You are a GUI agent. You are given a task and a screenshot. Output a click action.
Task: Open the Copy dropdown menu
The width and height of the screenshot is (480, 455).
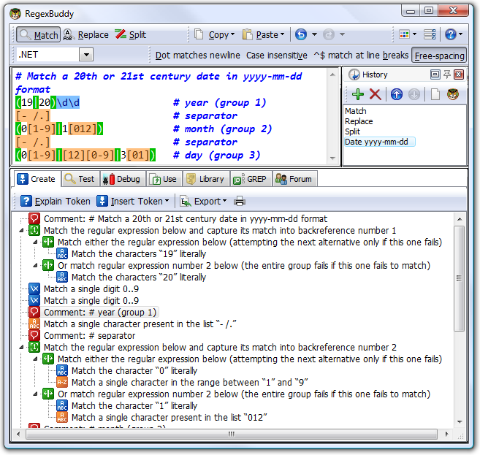tap(215, 35)
